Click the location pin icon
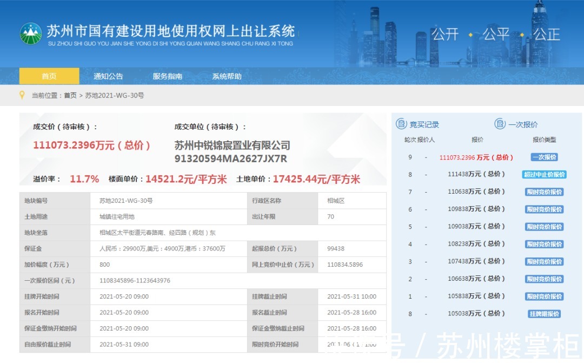 [22, 95]
